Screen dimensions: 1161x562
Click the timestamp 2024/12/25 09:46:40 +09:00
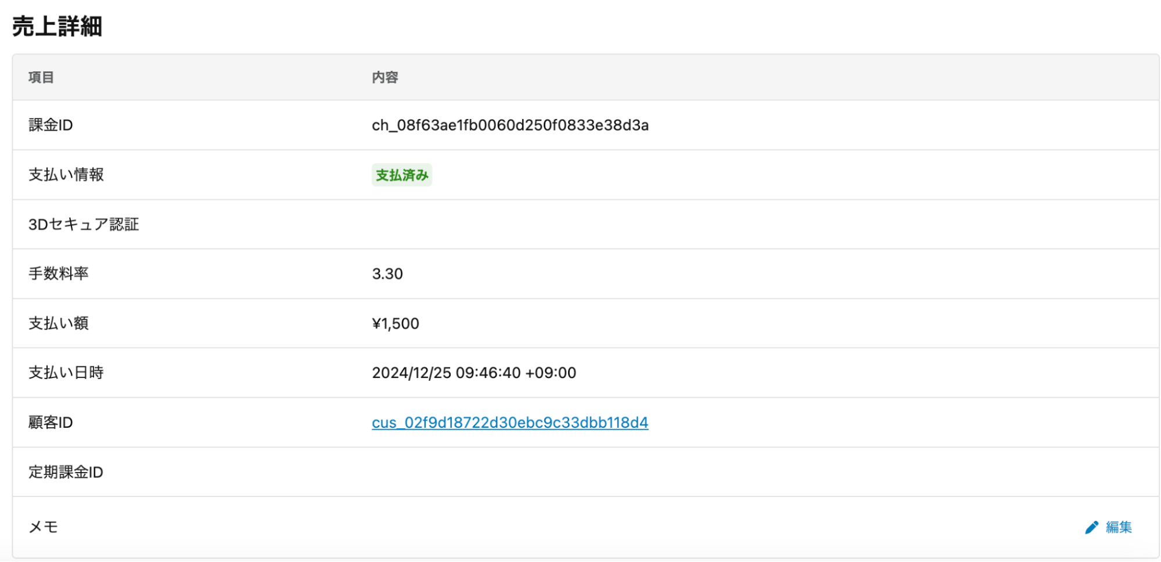pyautogui.click(x=474, y=373)
